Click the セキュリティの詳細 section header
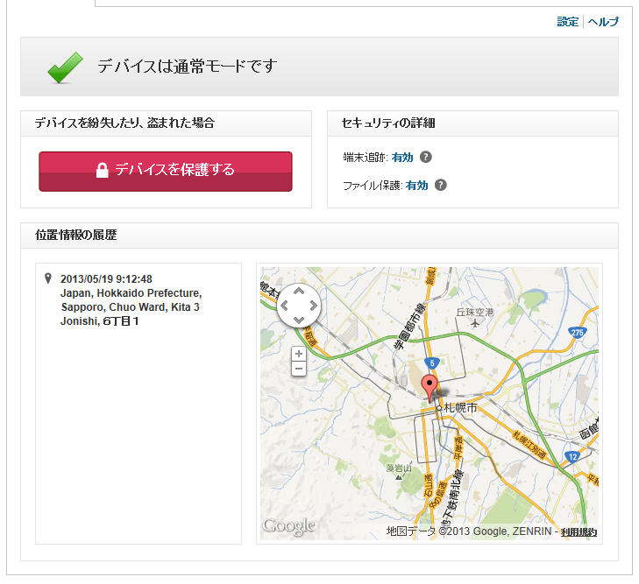The width and height of the screenshot is (639, 584). pyautogui.click(x=388, y=123)
